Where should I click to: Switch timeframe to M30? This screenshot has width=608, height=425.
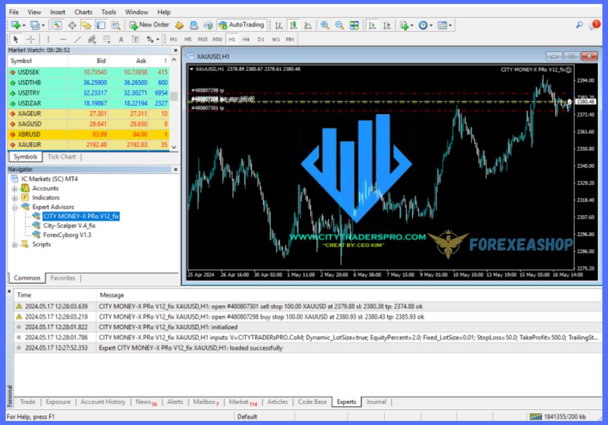point(217,39)
